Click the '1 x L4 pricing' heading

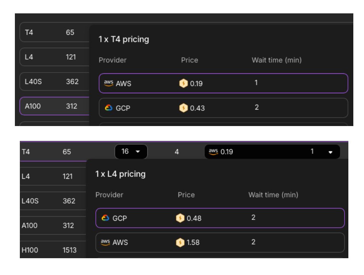(x=120, y=174)
